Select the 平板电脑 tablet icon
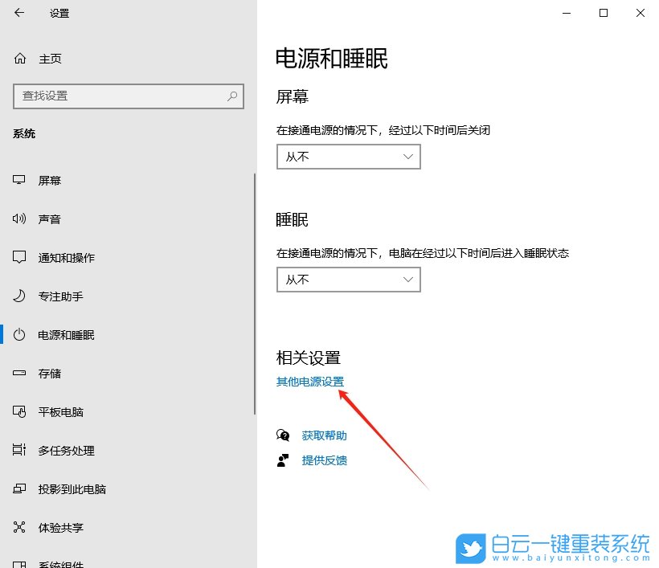The width and height of the screenshot is (659, 568). [x=19, y=411]
